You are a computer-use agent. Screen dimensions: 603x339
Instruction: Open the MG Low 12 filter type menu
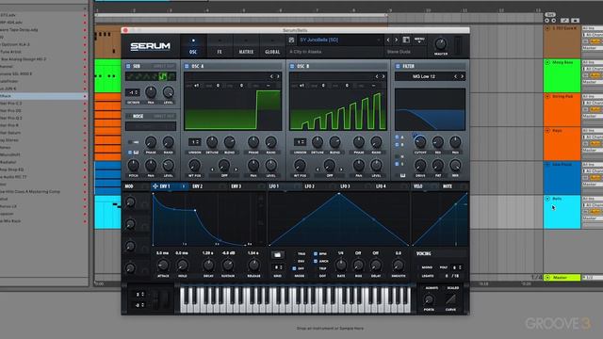pyautogui.click(x=424, y=76)
